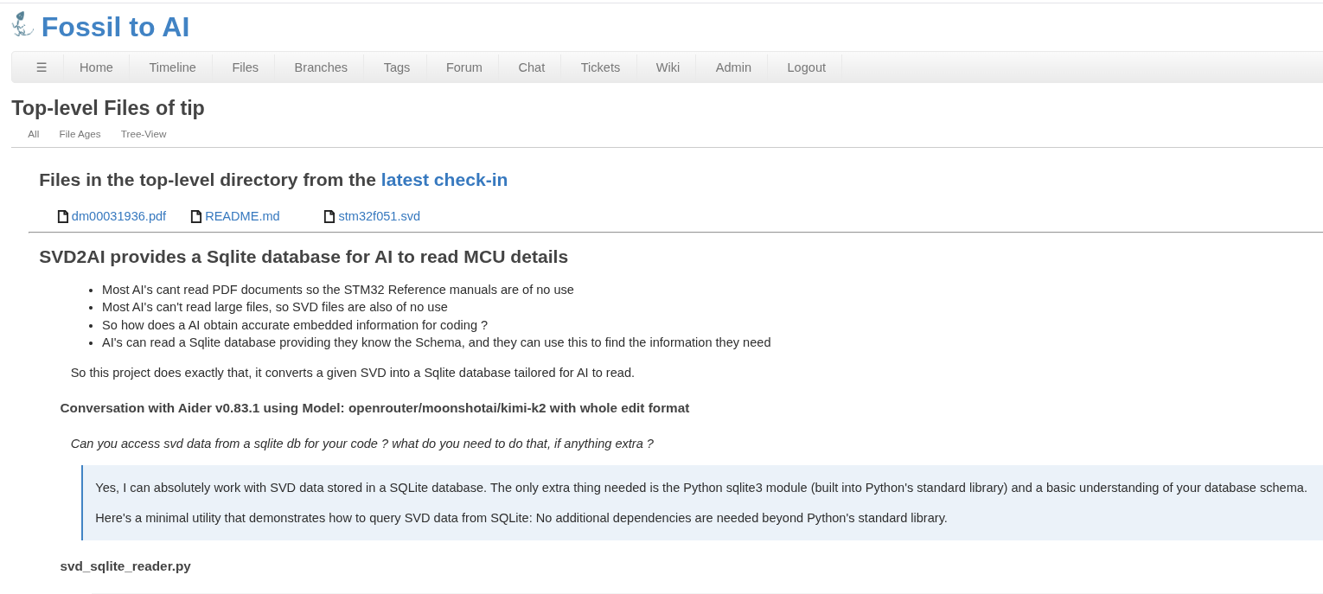The image size is (1323, 594).
Task: Go to Tickets
Action: (x=600, y=67)
